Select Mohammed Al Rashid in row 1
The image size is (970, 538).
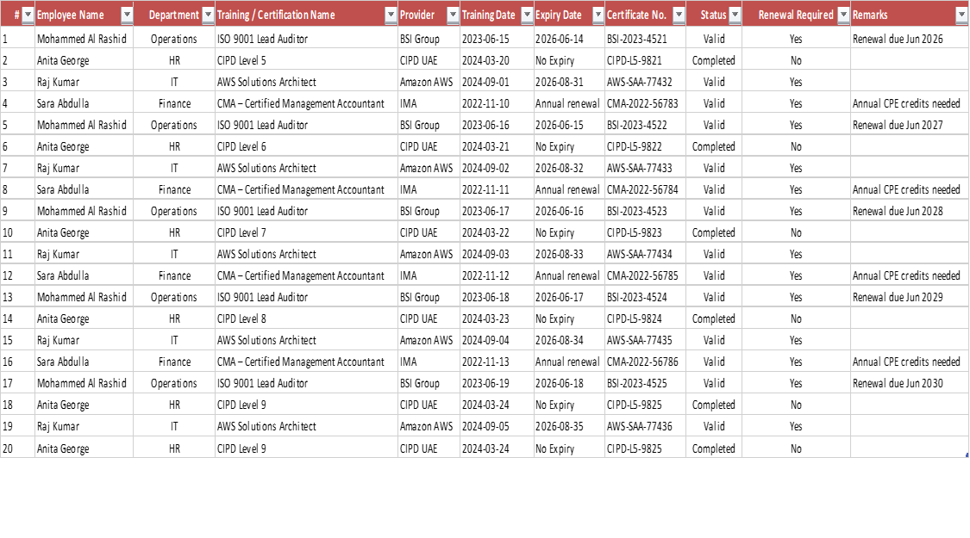point(84,39)
